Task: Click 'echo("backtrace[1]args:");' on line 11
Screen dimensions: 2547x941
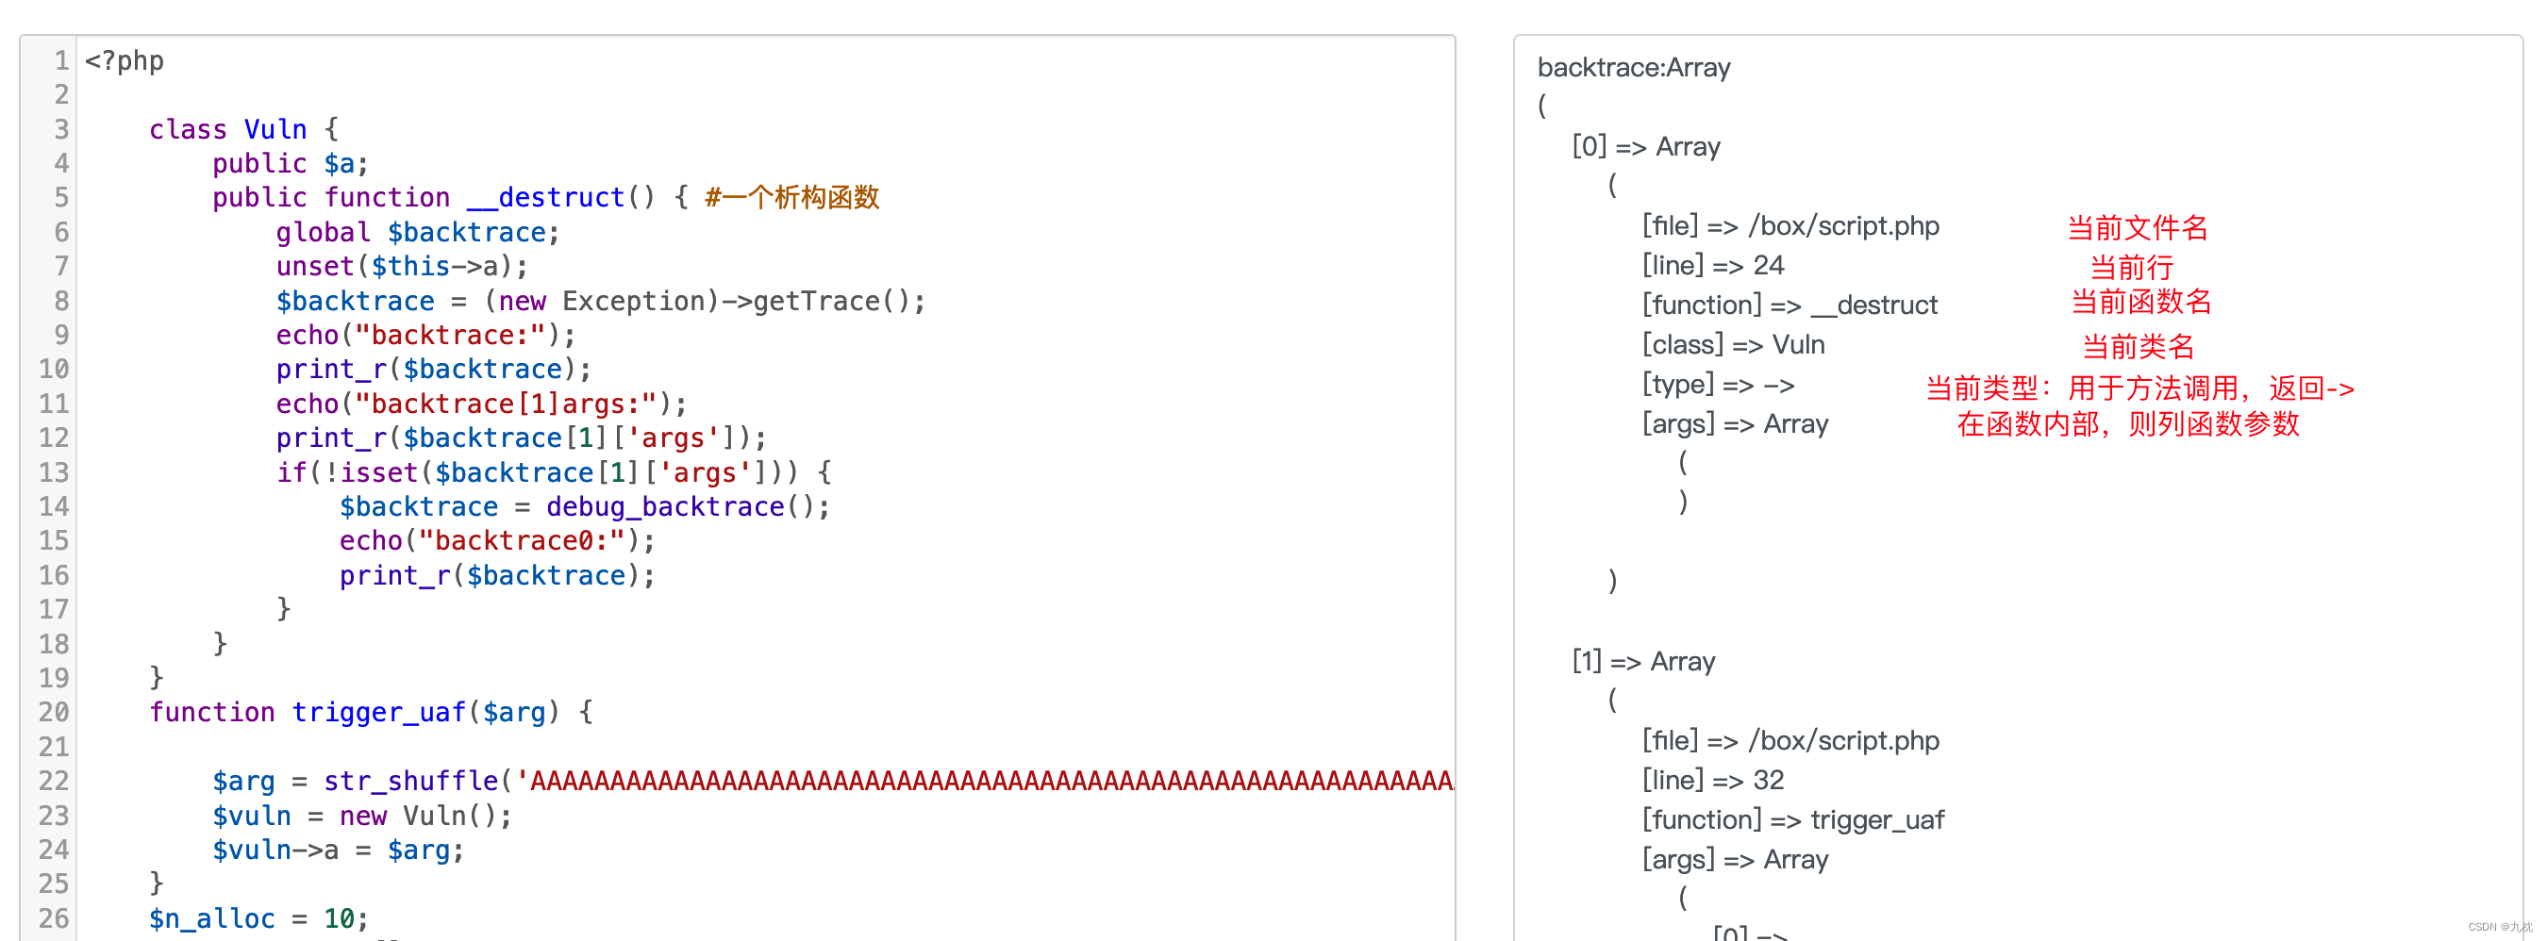Action: pyautogui.click(x=481, y=404)
